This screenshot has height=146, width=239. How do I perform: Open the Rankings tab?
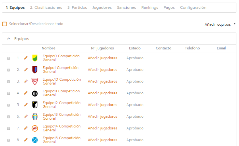150,7
